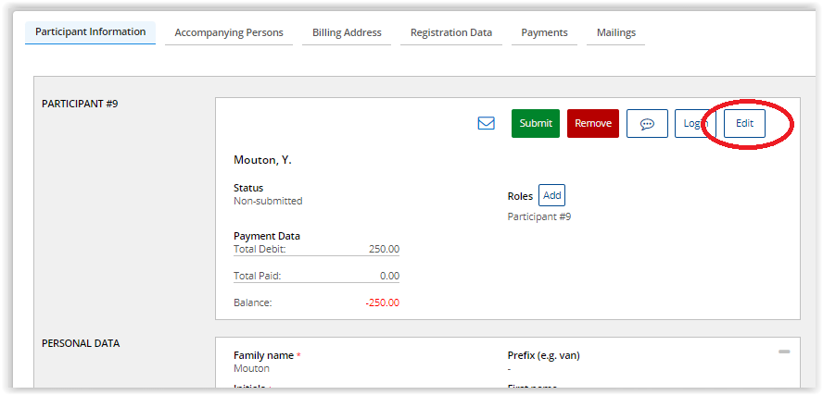Click the Total Debit amount 250.00
Screen dimensions: 823x395
click(383, 249)
